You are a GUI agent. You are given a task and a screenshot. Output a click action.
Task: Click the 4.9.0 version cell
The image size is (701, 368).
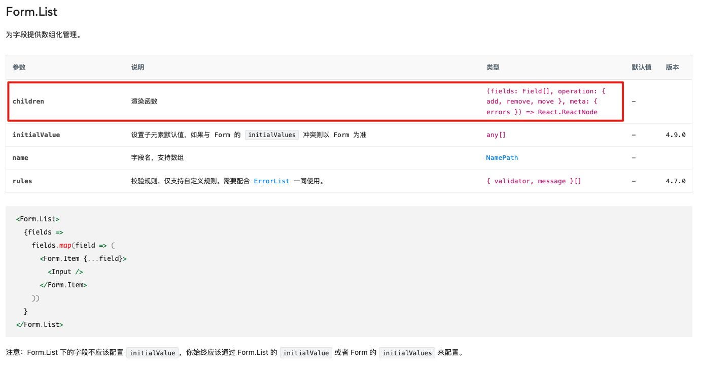coord(676,135)
